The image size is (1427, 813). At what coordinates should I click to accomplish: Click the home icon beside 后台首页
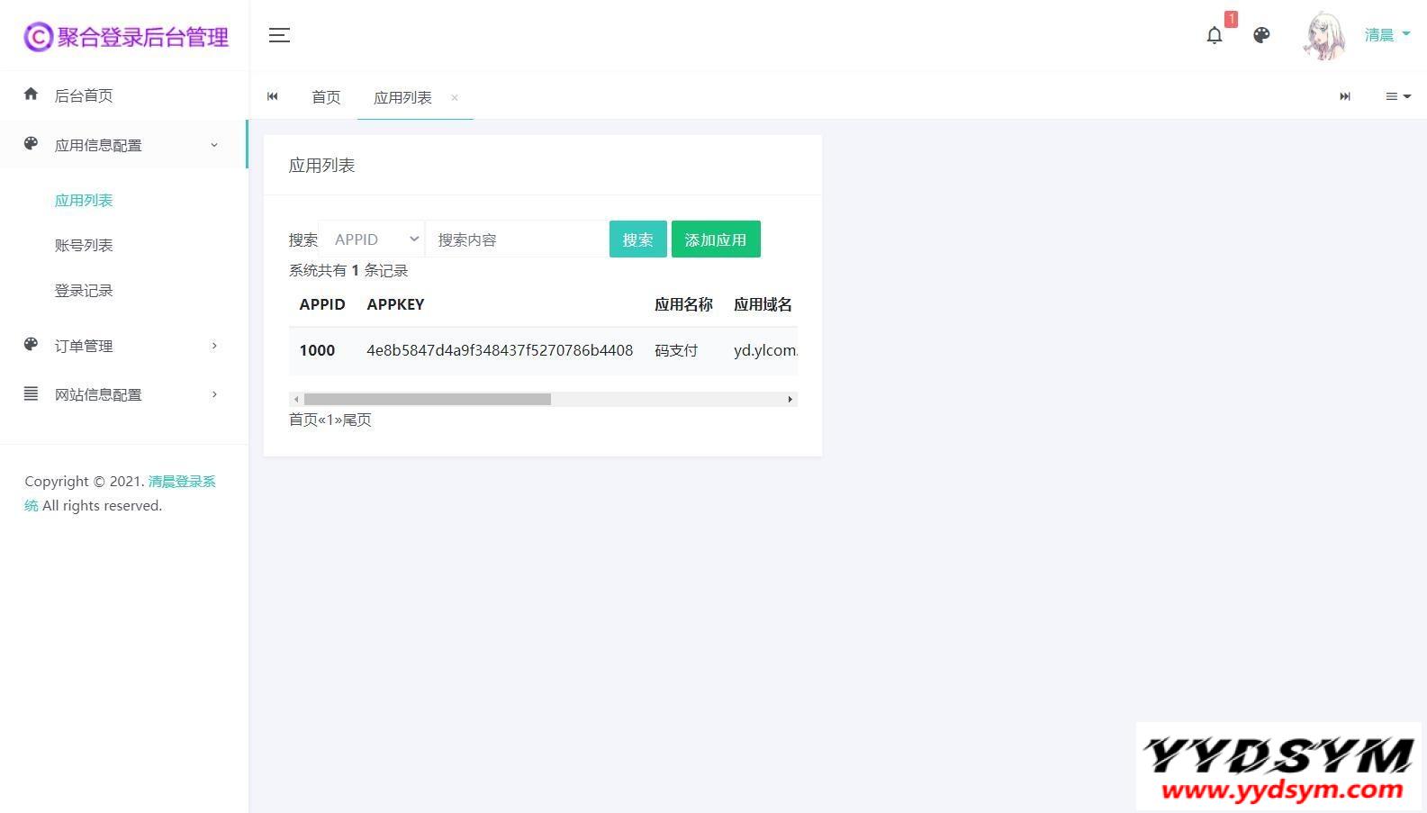point(32,95)
